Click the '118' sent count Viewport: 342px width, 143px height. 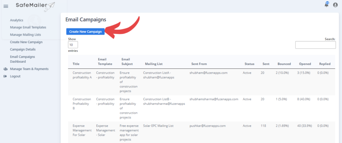(263, 126)
